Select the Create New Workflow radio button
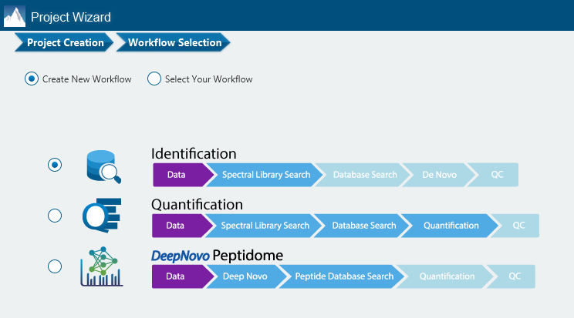574x318 pixels. point(32,79)
